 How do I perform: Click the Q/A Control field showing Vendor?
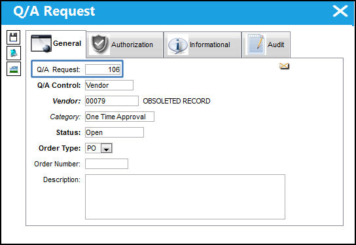tap(109, 85)
